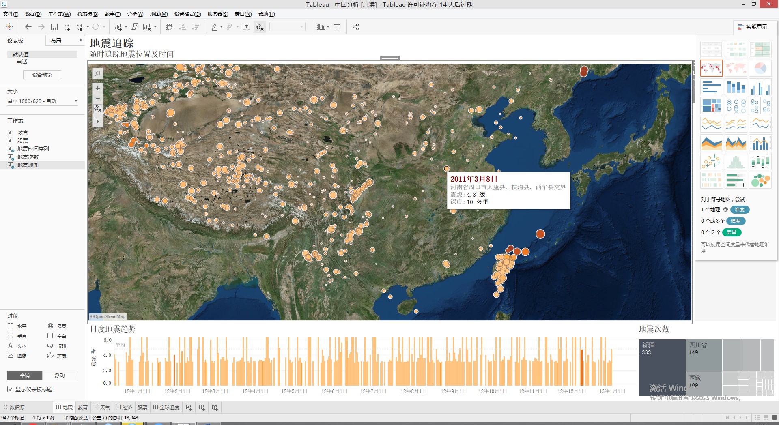Image resolution: width=779 pixels, height=425 pixels.
Task: Switch to the 数据源 tab
Action: (14, 408)
